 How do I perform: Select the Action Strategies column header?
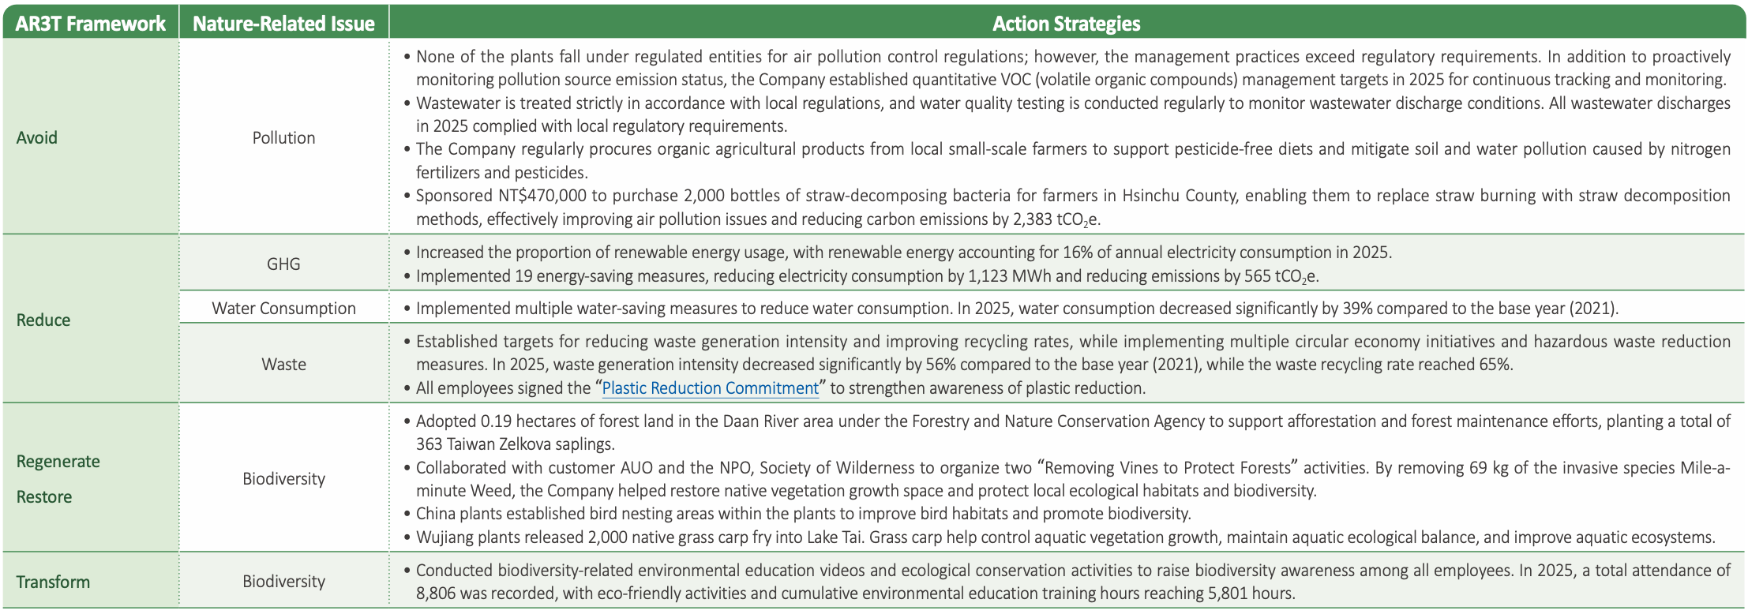pyautogui.click(x=1066, y=24)
